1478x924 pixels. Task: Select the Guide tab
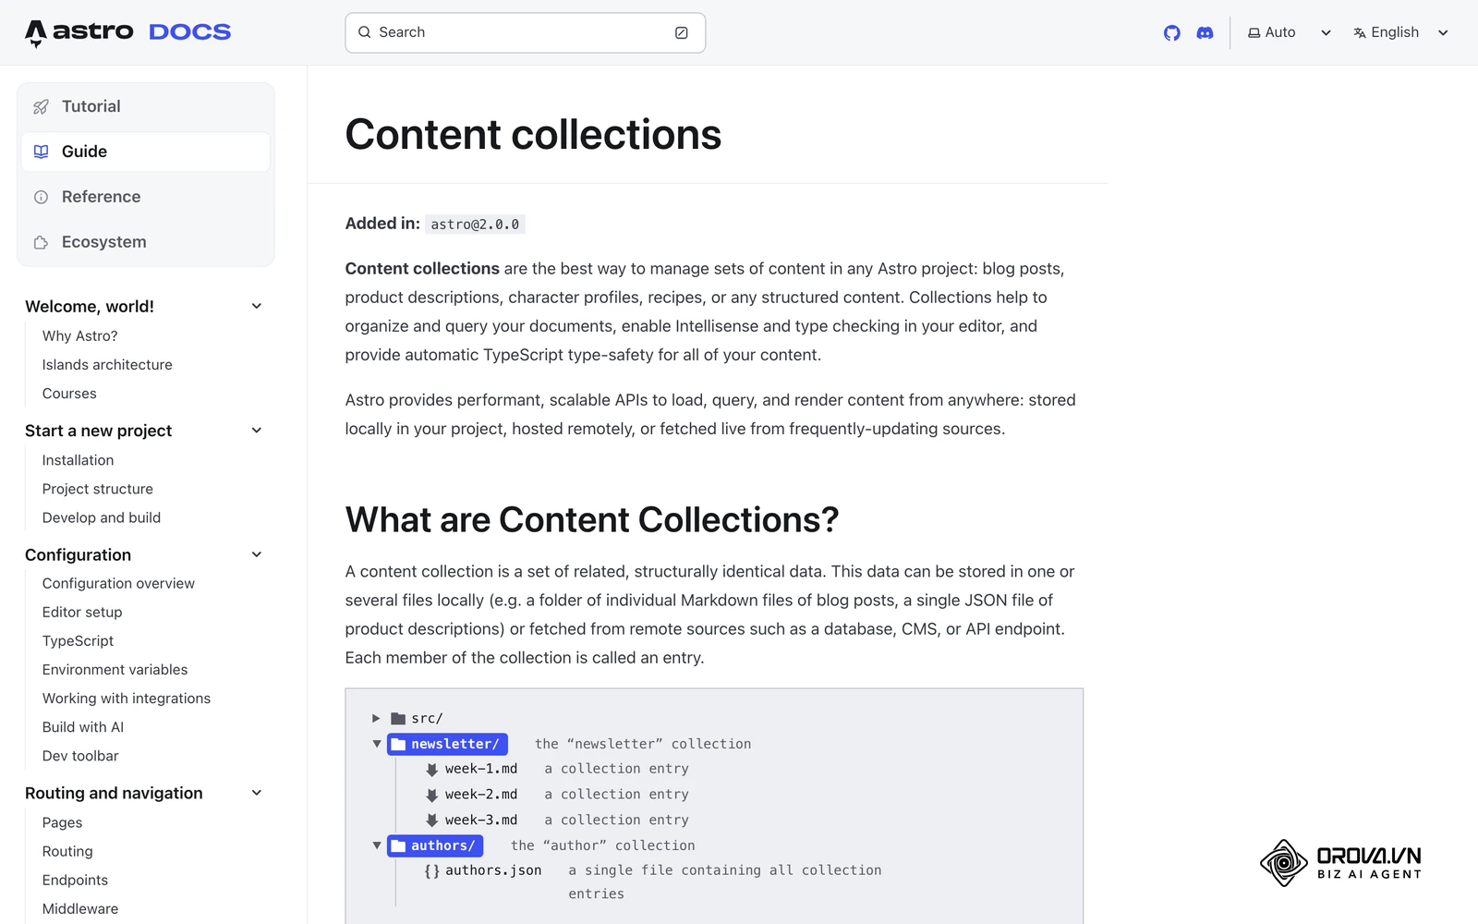146,152
